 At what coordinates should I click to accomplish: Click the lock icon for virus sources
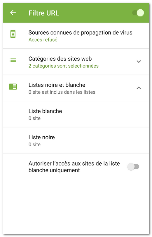[13, 34]
